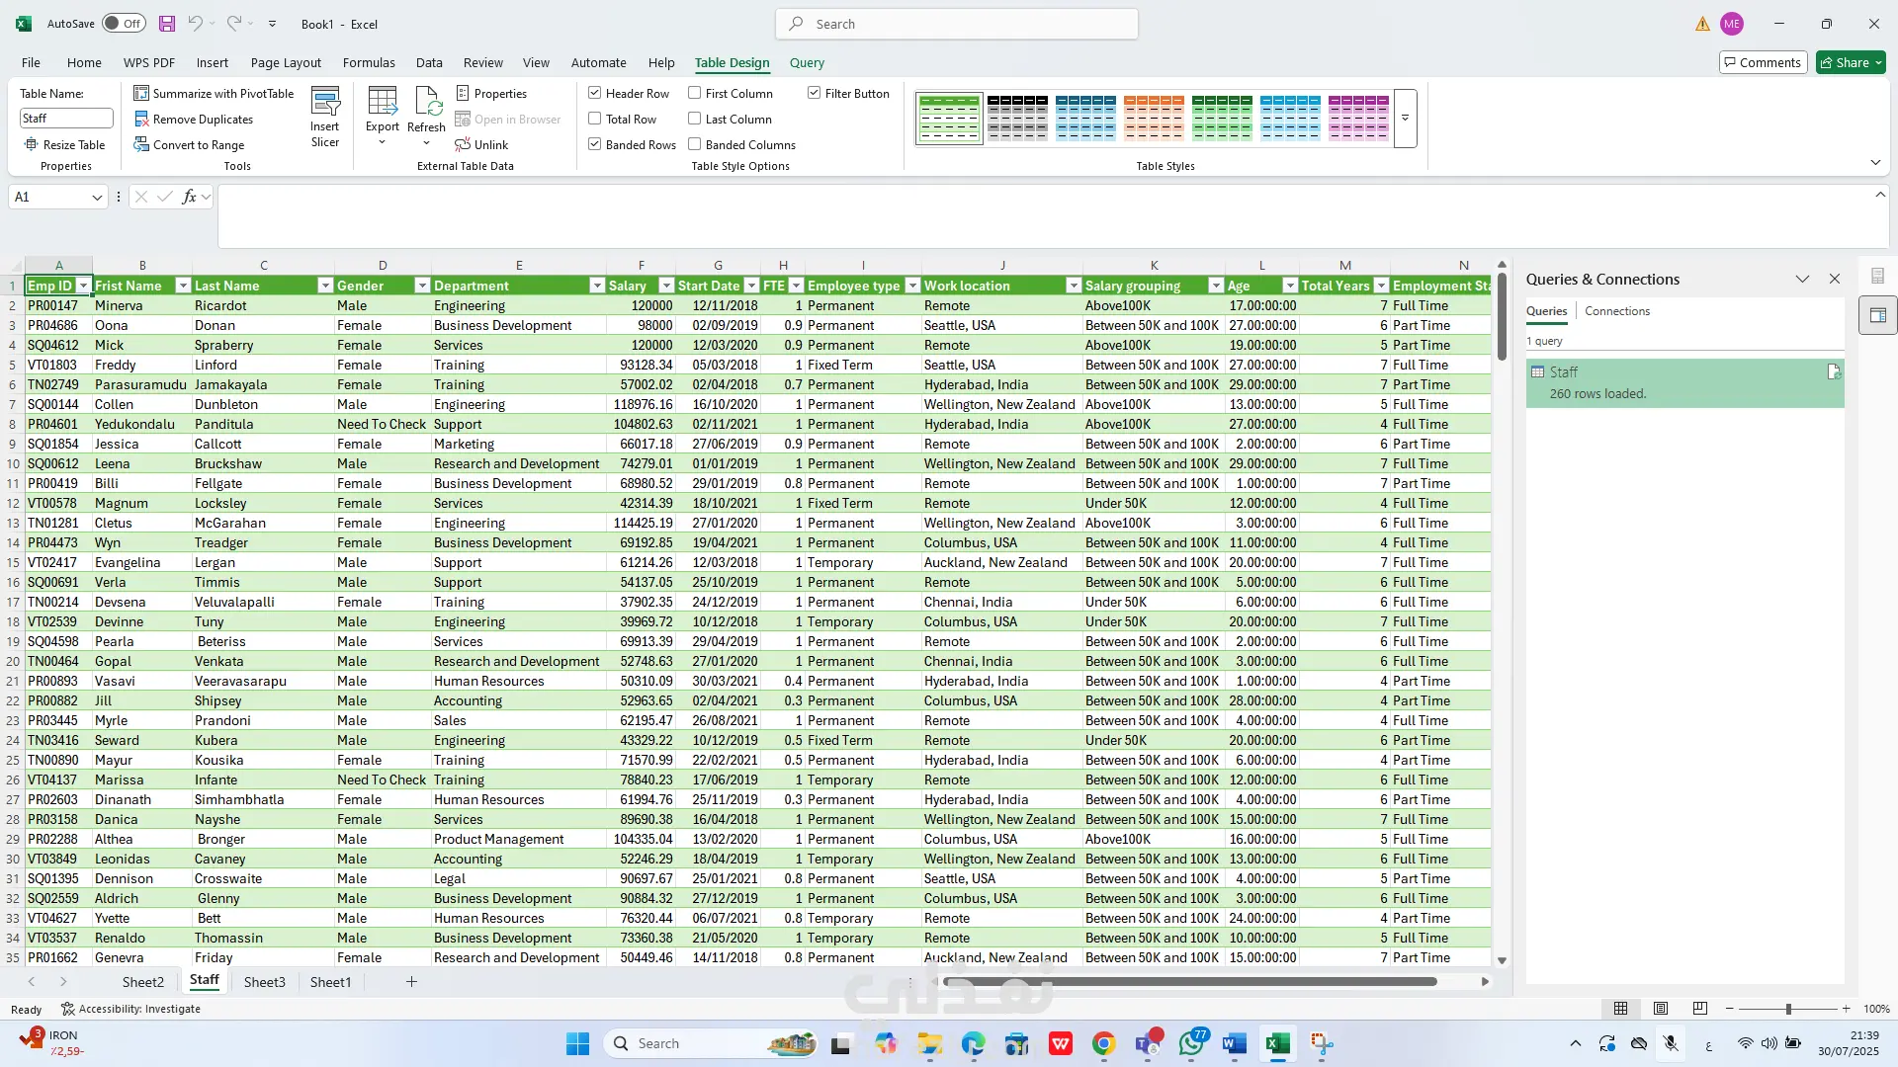Click the Insert Slicer icon
1898x1067 pixels.
pyautogui.click(x=324, y=117)
